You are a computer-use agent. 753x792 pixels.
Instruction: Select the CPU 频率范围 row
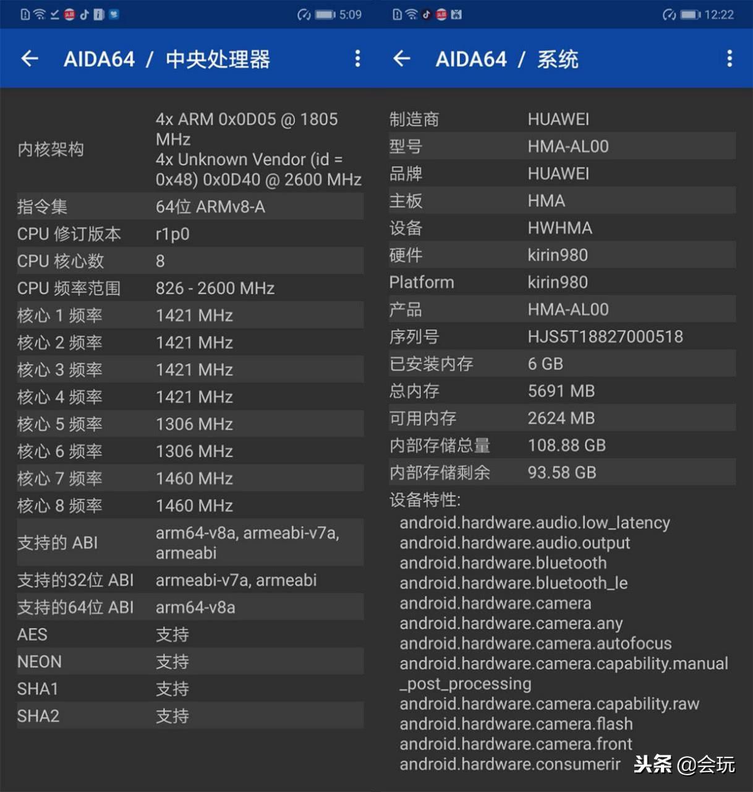tap(190, 288)
